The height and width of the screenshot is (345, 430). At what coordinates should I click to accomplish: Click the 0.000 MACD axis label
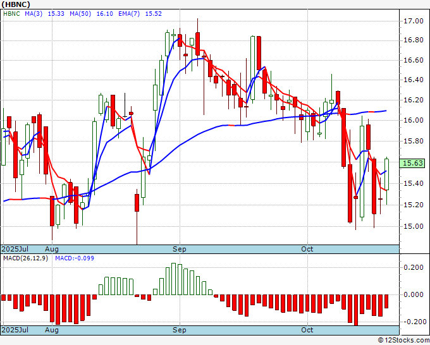tap(414, 294)
